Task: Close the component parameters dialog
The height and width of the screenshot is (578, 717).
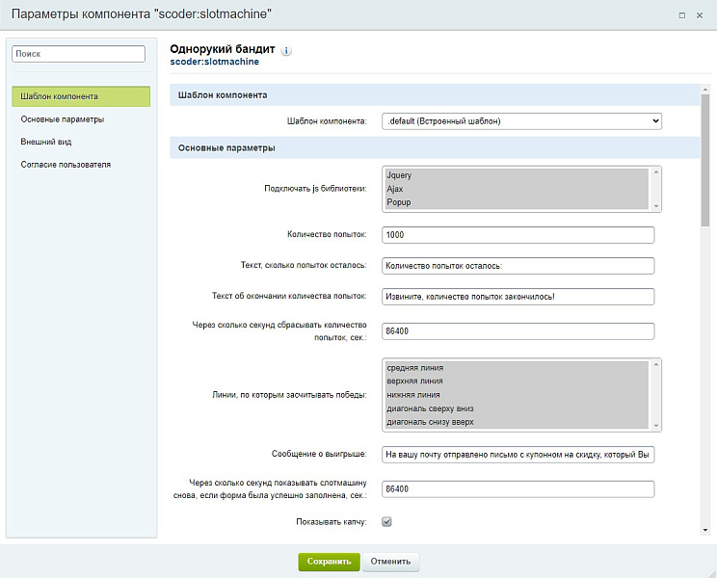Action: (x=701, y=15)
